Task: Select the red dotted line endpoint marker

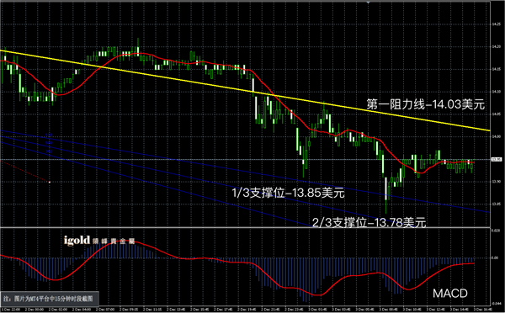Action: tap(50, 183)
